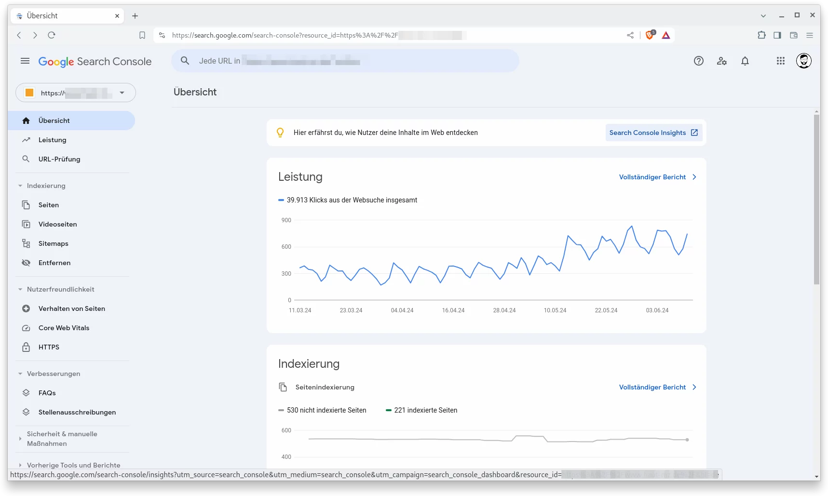Image resolution: width=828 pixels, height=496 pixels.
Task: Go back in browser history
Action: (19, 35)
